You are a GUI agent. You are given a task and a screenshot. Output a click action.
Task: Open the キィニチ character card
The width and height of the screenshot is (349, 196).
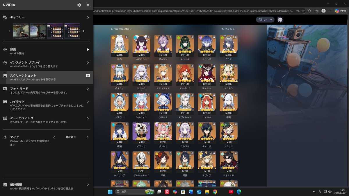[x=207, y=134]
